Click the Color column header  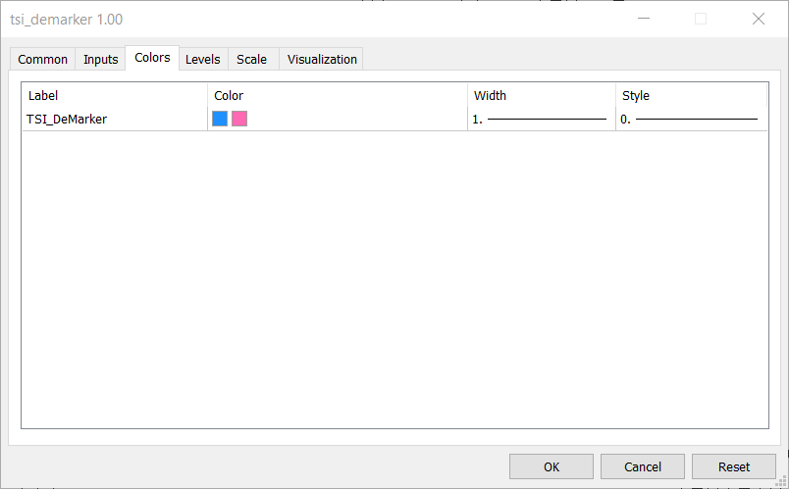coord(338,95)
